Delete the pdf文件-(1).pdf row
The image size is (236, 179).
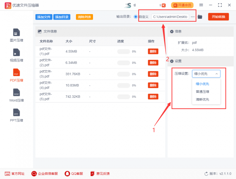click(153, 51)
